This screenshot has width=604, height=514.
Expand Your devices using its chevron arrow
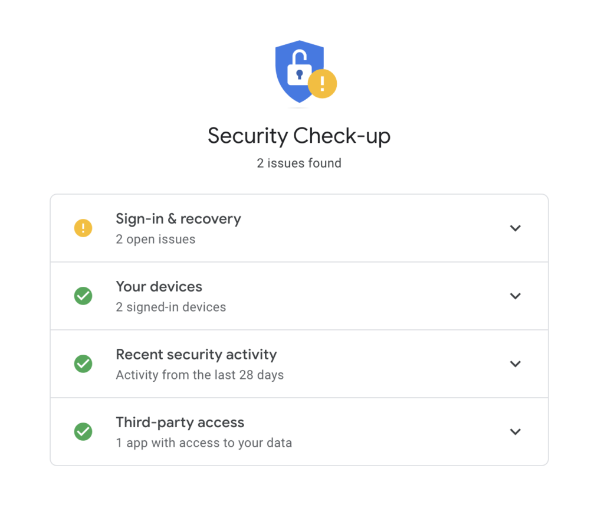point(515,296)
